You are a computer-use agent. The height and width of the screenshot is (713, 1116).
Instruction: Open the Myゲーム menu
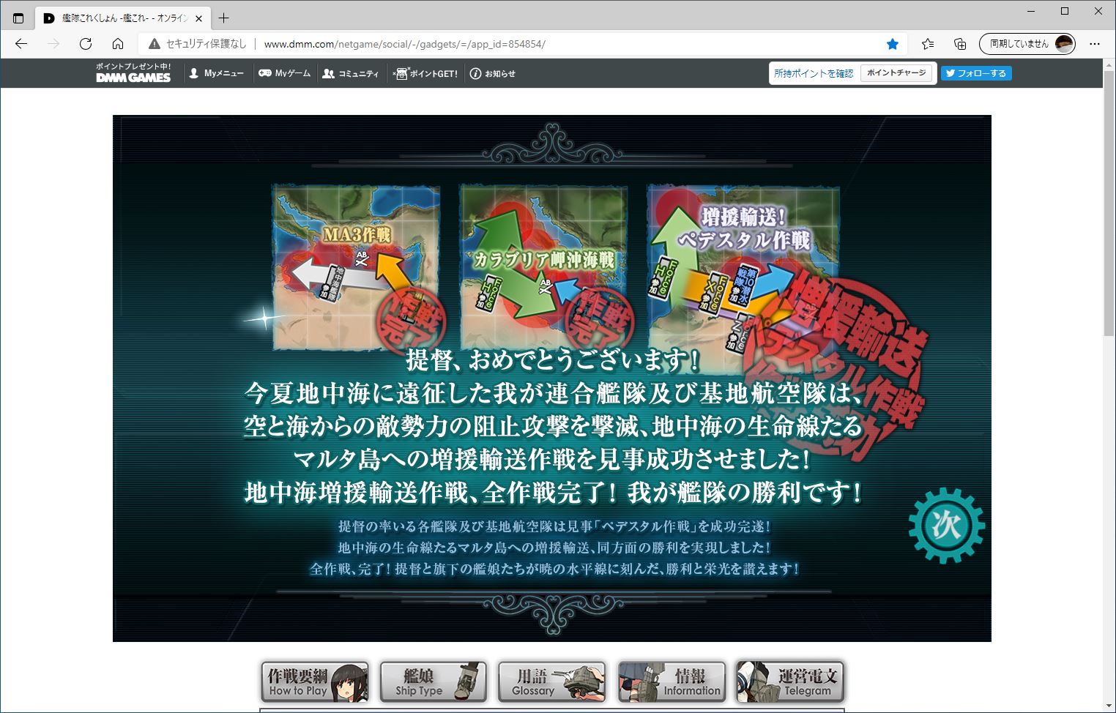[285, 73]
